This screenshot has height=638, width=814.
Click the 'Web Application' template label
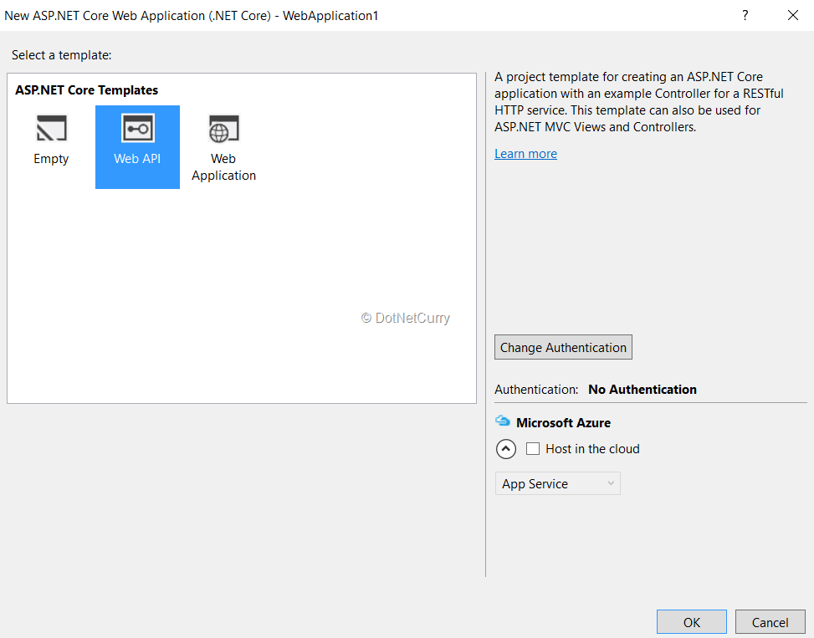(x=223, y=167)
